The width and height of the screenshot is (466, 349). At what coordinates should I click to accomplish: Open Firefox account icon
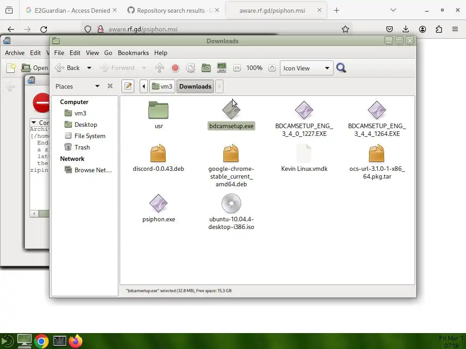coord(422,29)
